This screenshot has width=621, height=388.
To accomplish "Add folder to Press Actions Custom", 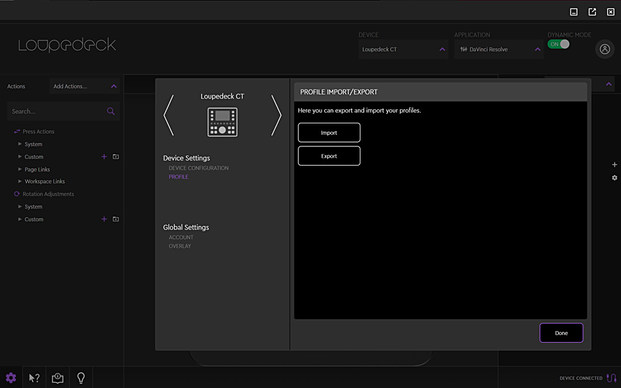I will pyautogui.click(x=116, y=157).
